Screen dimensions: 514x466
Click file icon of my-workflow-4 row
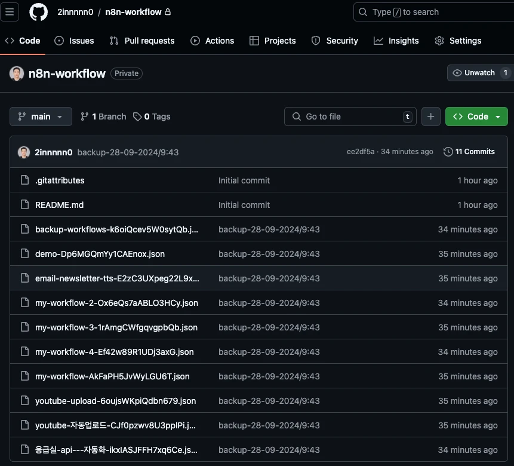[x=24, y=352]
